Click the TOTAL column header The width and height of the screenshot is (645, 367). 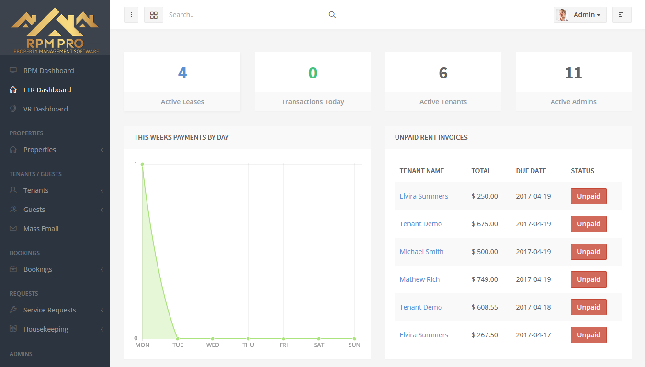pyautogui.click(x=481, y=171)
